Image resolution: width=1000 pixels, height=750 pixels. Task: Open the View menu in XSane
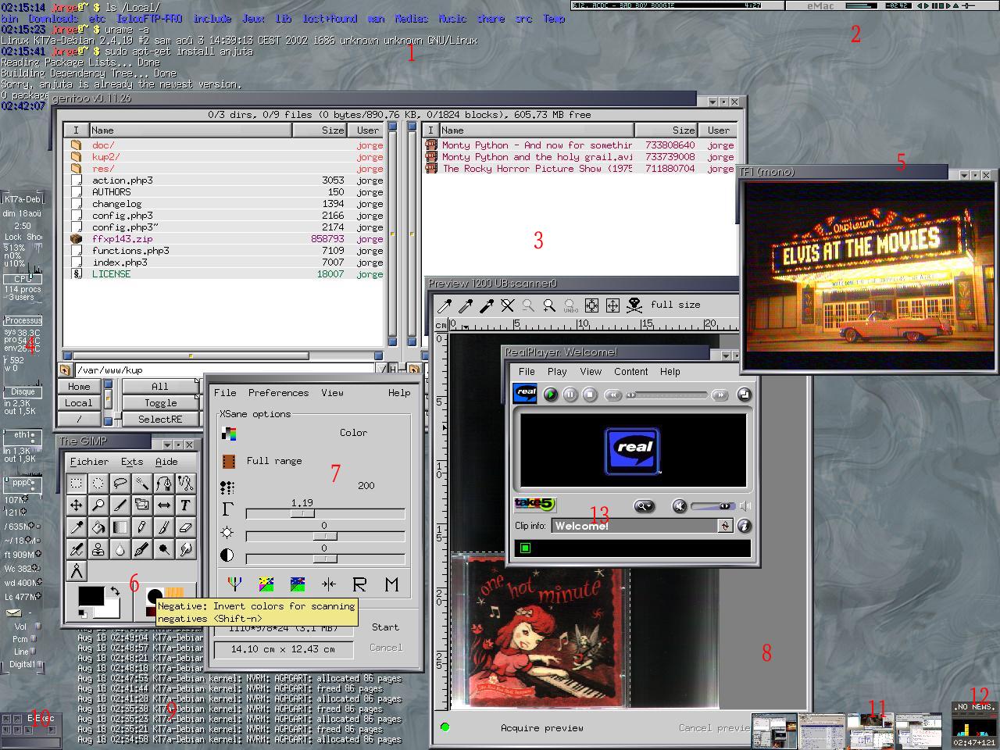[x=332, y=393]
